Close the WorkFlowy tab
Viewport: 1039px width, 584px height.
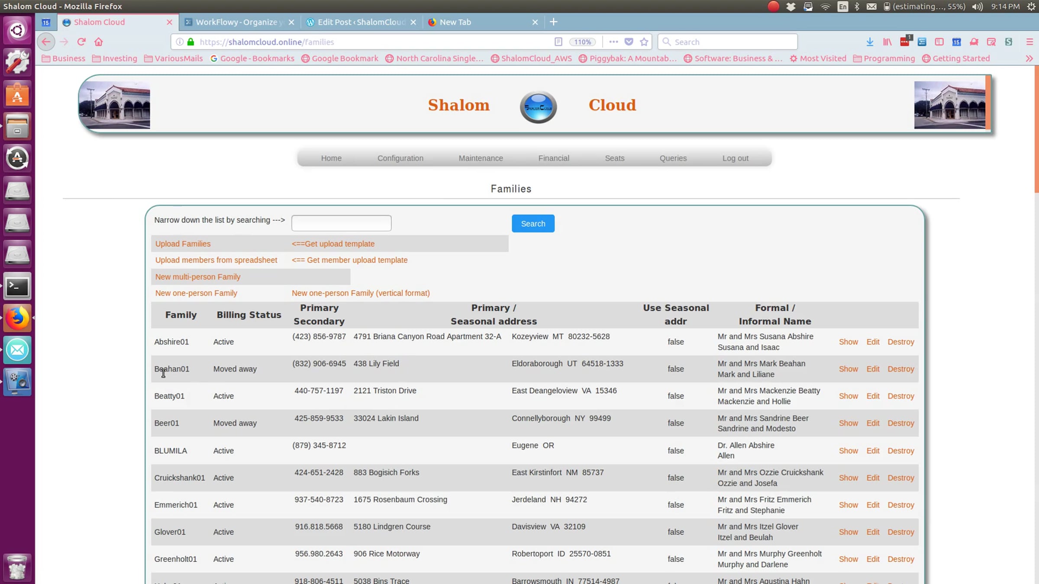(291, 22)
